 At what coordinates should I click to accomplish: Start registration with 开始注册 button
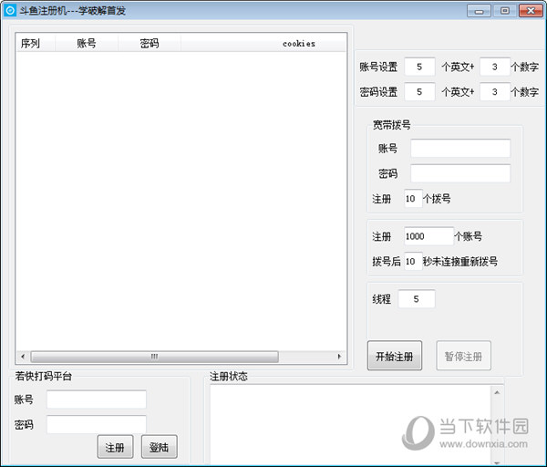(x=395, y=356)
